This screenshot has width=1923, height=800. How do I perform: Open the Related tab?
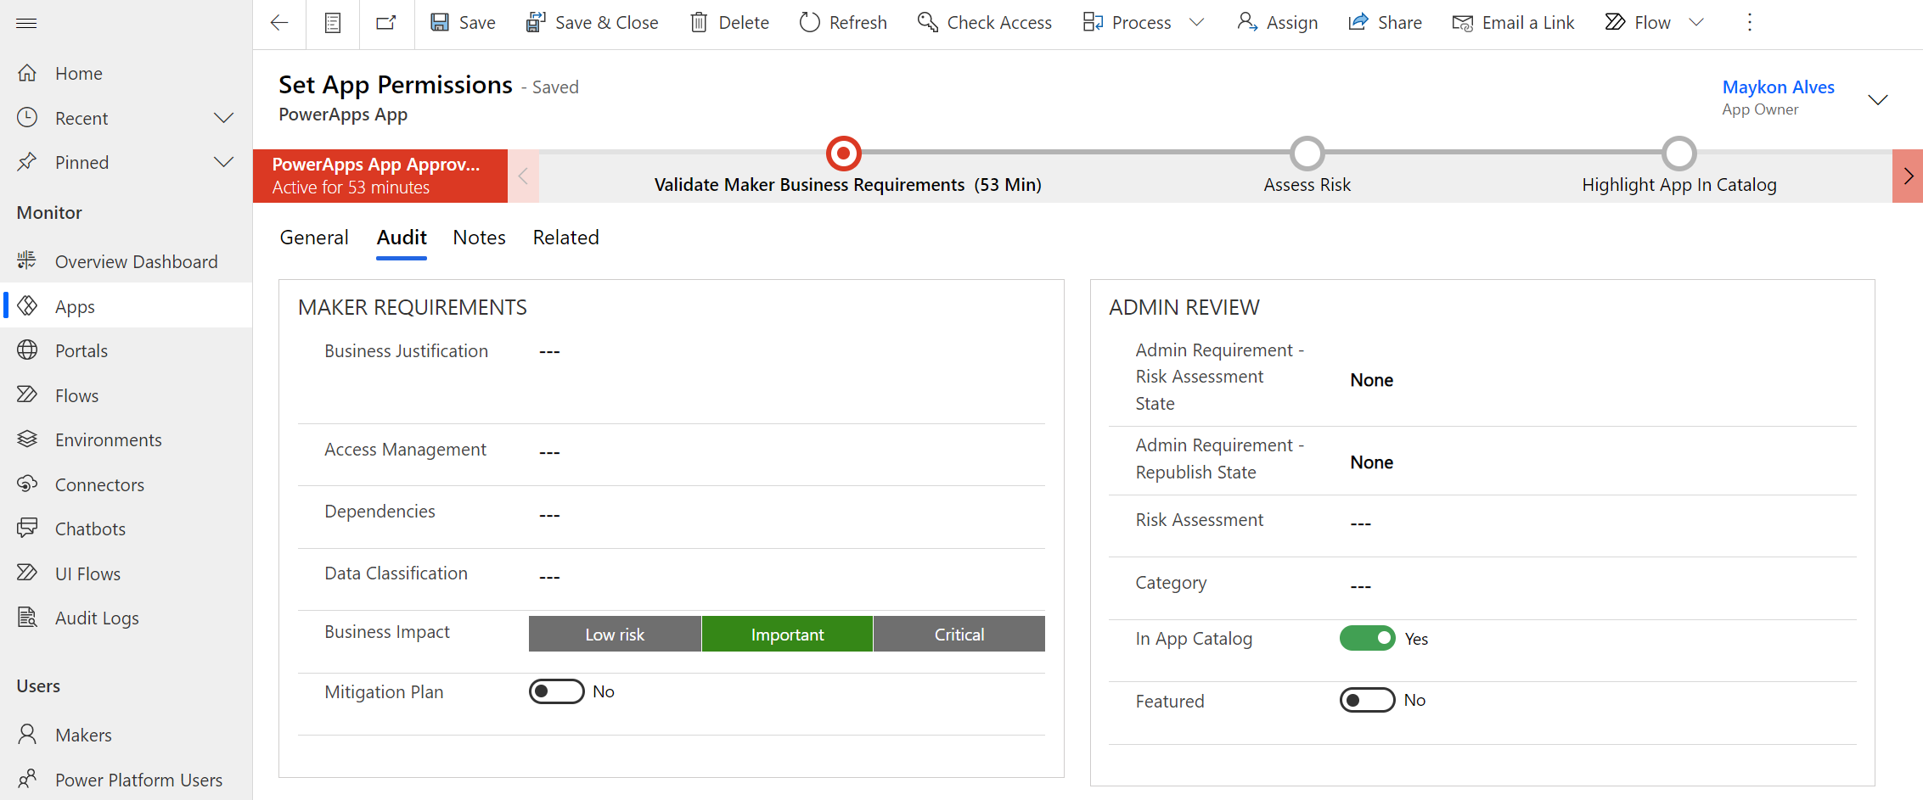[x=565, y=238]
